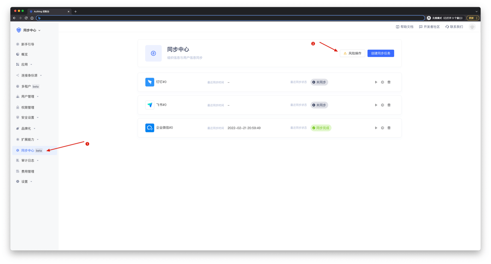Viewport: 491px width, 264px height.
Task: Open the 帮助文档 link
Action: (x=405, y=27)
